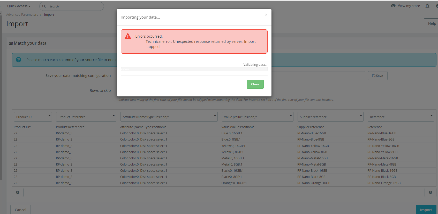Click the blue Import button
Viewport: 438px width, 214px height.
tap(426, 210)
